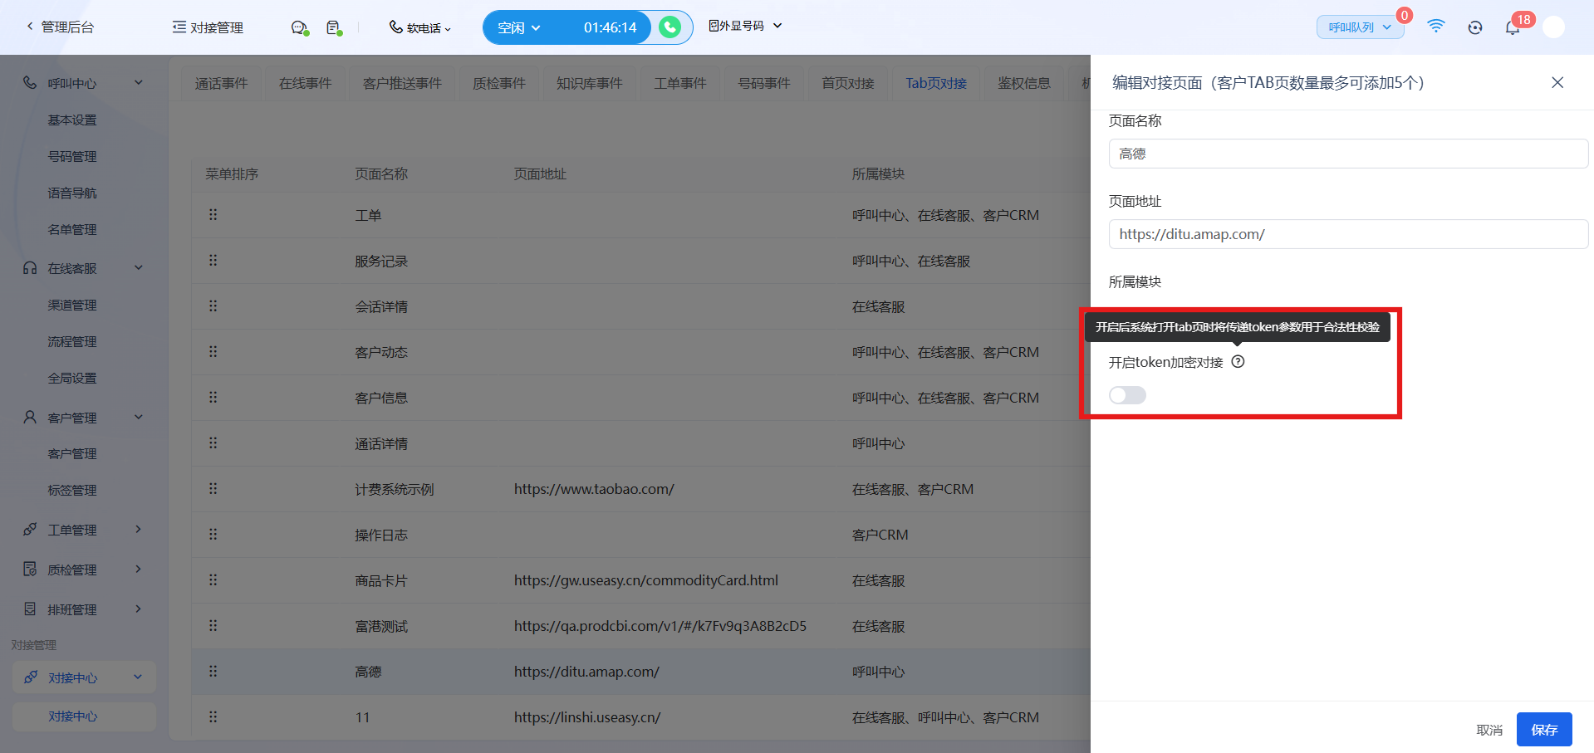
Task: Expand the 工单管理 sidebar group
Action: [139, 529]
